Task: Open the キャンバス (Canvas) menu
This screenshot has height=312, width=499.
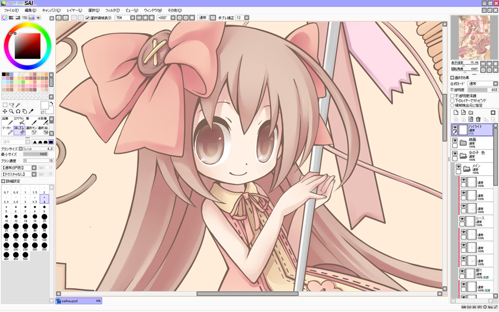Action: 51,10
